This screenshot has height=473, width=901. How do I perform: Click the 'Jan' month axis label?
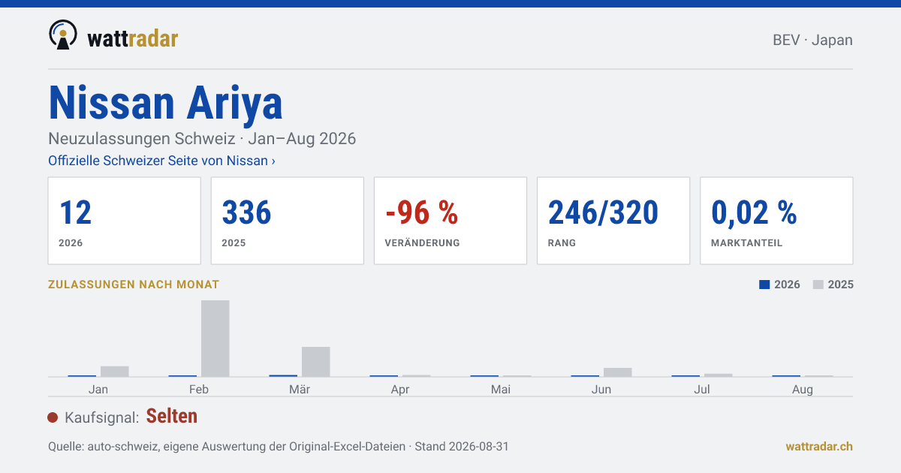(x=98, y=389)
